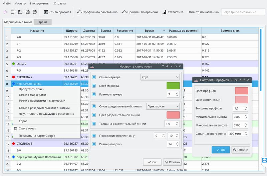This screenshot has height=176, width=267.
Task: Click the Save As toolbar icon
Action: [35, 12]
